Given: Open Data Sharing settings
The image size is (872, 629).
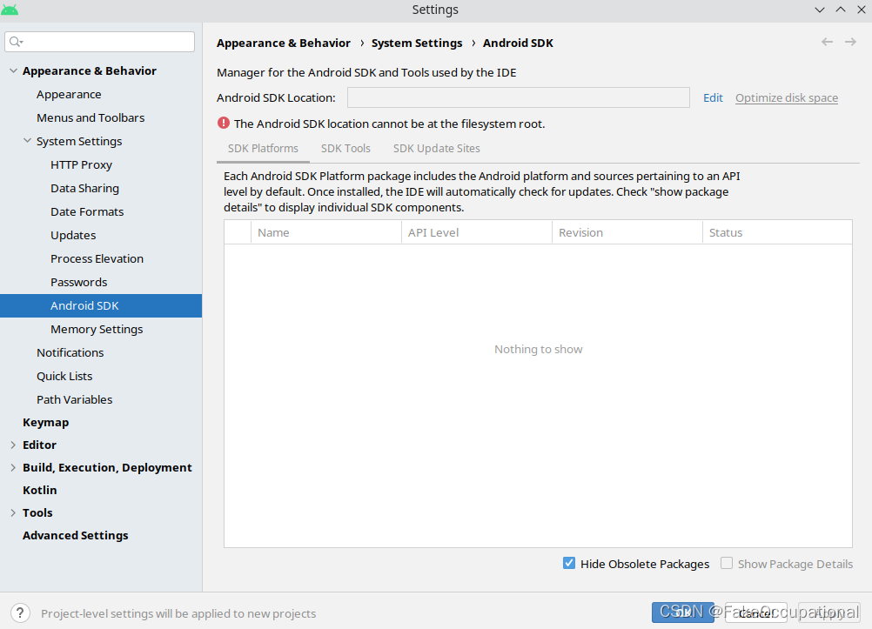Looking at the screenshot, I should [84, 188].
